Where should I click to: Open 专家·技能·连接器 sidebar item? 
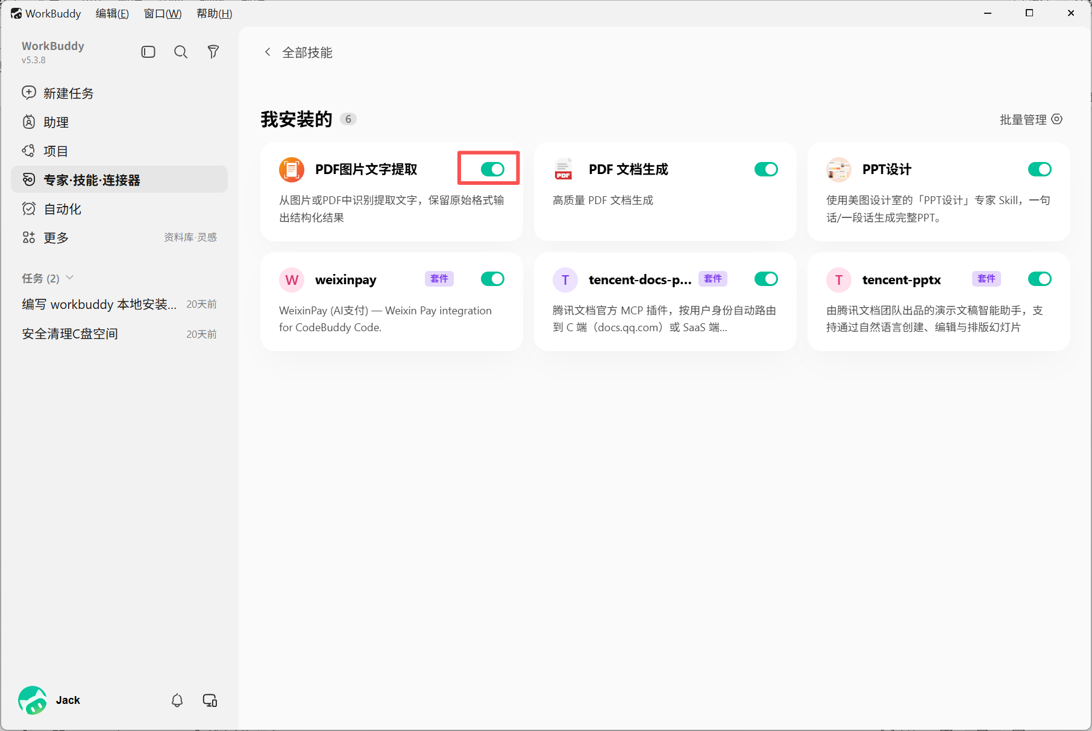coord(119,179)
